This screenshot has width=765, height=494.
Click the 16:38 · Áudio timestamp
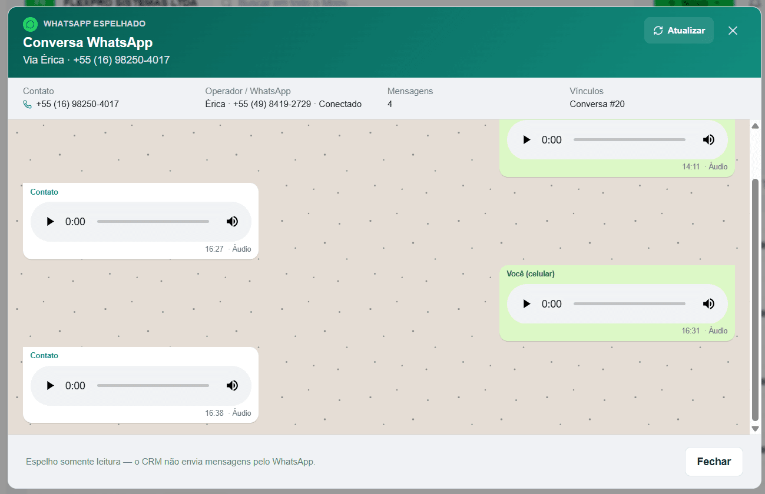click(x=228, y=413)
